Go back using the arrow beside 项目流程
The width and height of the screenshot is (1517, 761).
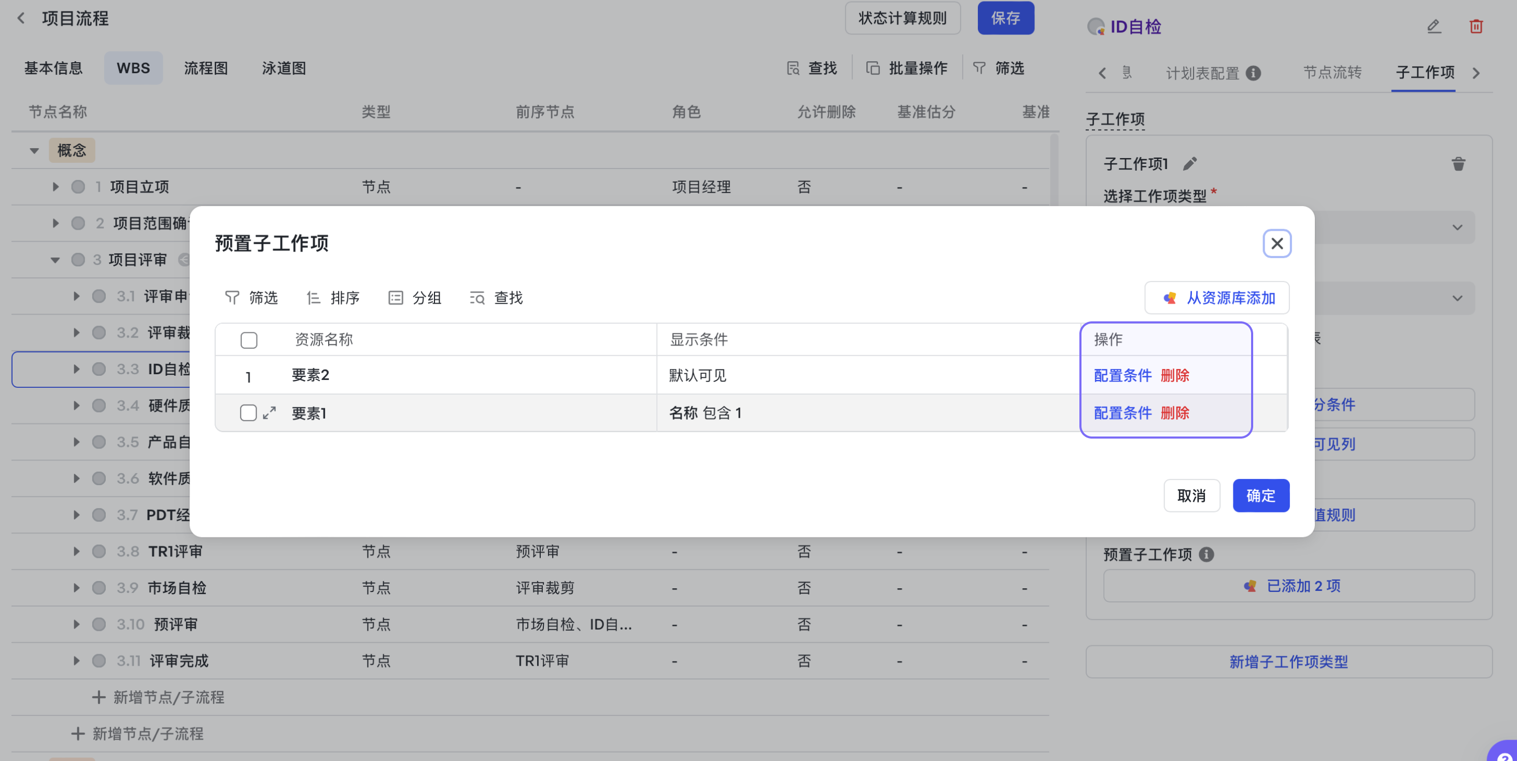(21, 18)
